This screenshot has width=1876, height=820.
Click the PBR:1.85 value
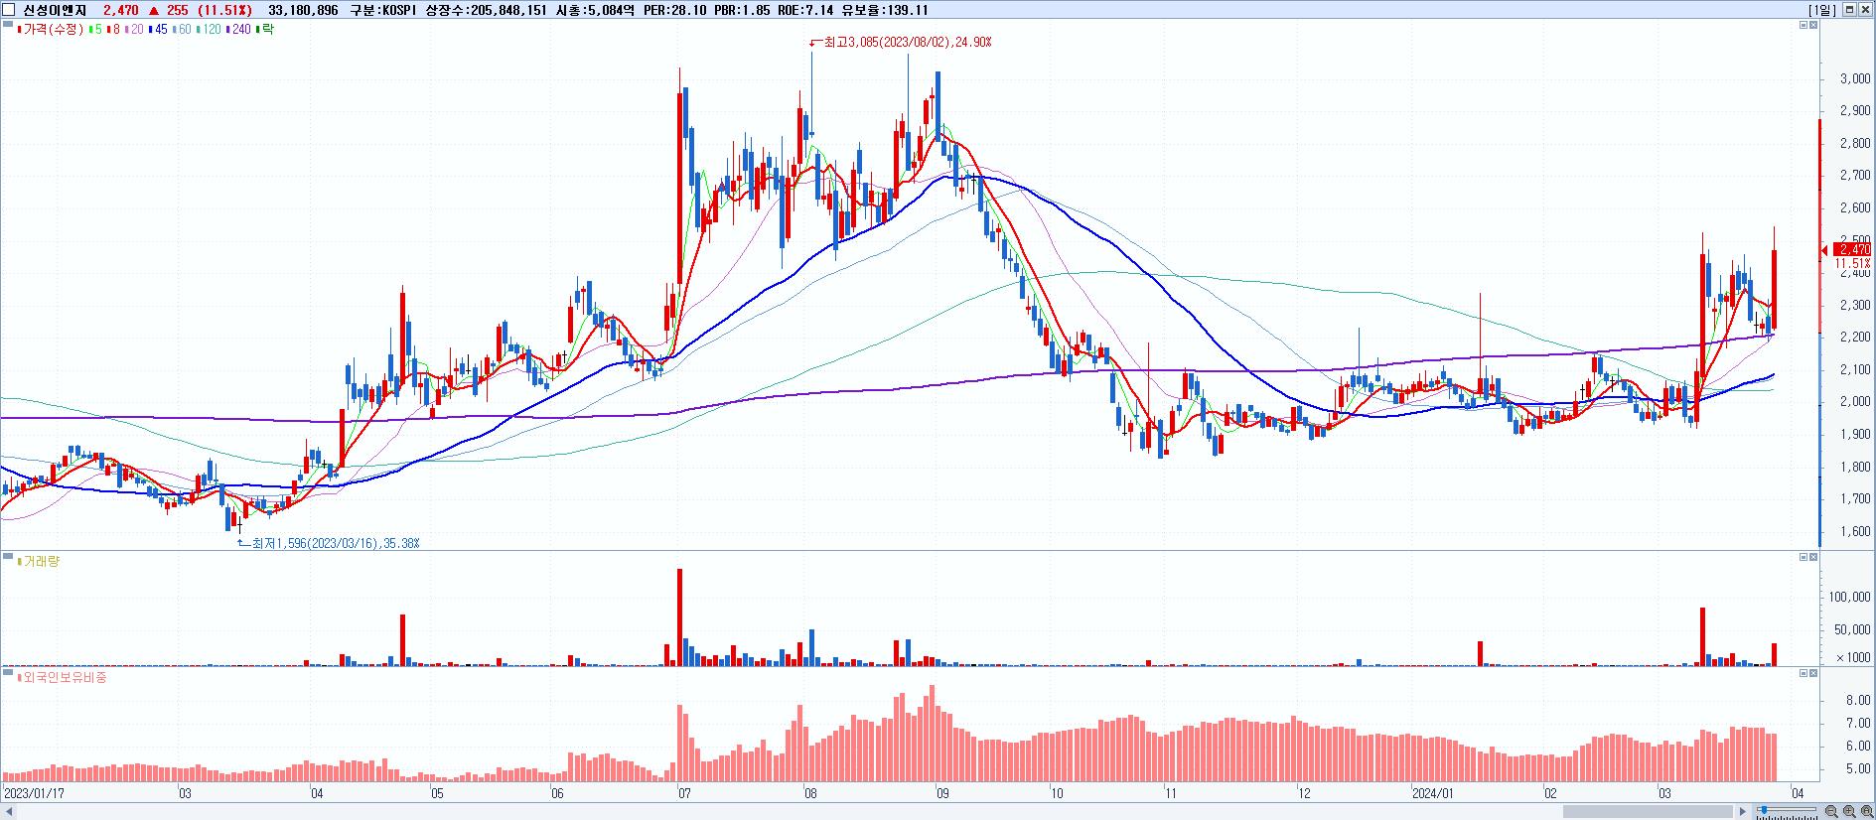pos(742,10)
